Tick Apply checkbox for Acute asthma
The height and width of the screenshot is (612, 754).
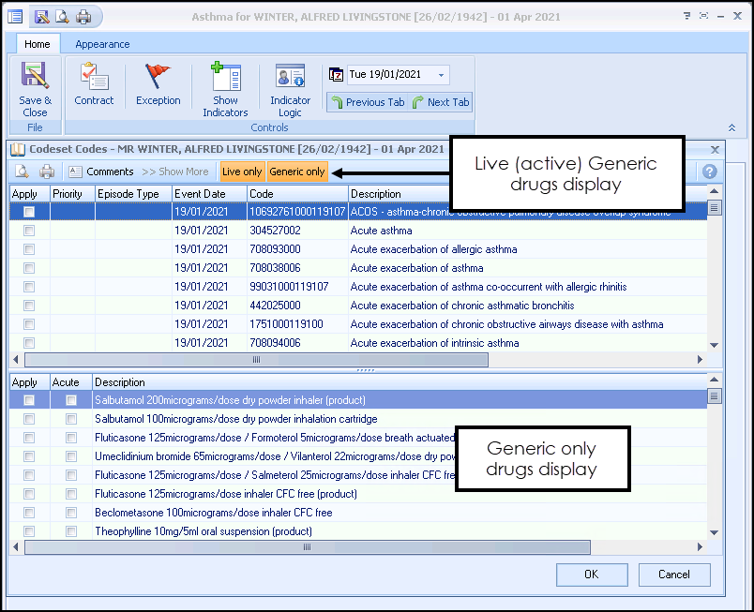(29, 231)
